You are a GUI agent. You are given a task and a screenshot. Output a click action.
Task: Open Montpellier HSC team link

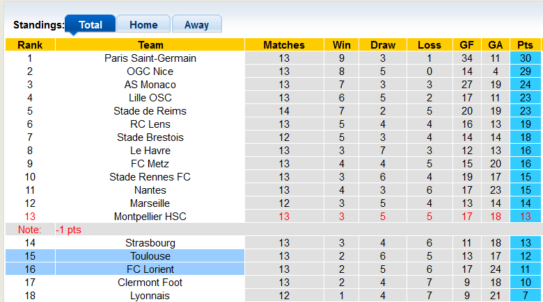click(x=150, y=217)
